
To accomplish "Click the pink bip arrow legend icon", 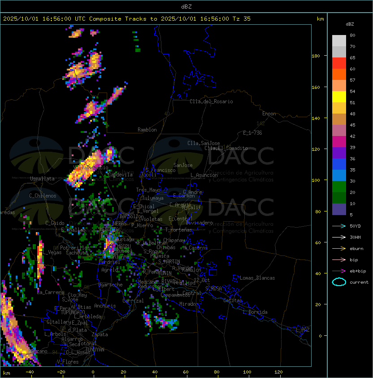I will tap(339, 259).
